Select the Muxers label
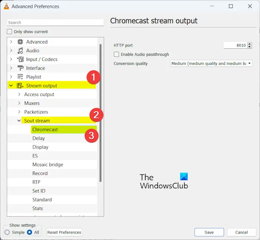Viewport: 260px width, 240px height. point(32,103)
